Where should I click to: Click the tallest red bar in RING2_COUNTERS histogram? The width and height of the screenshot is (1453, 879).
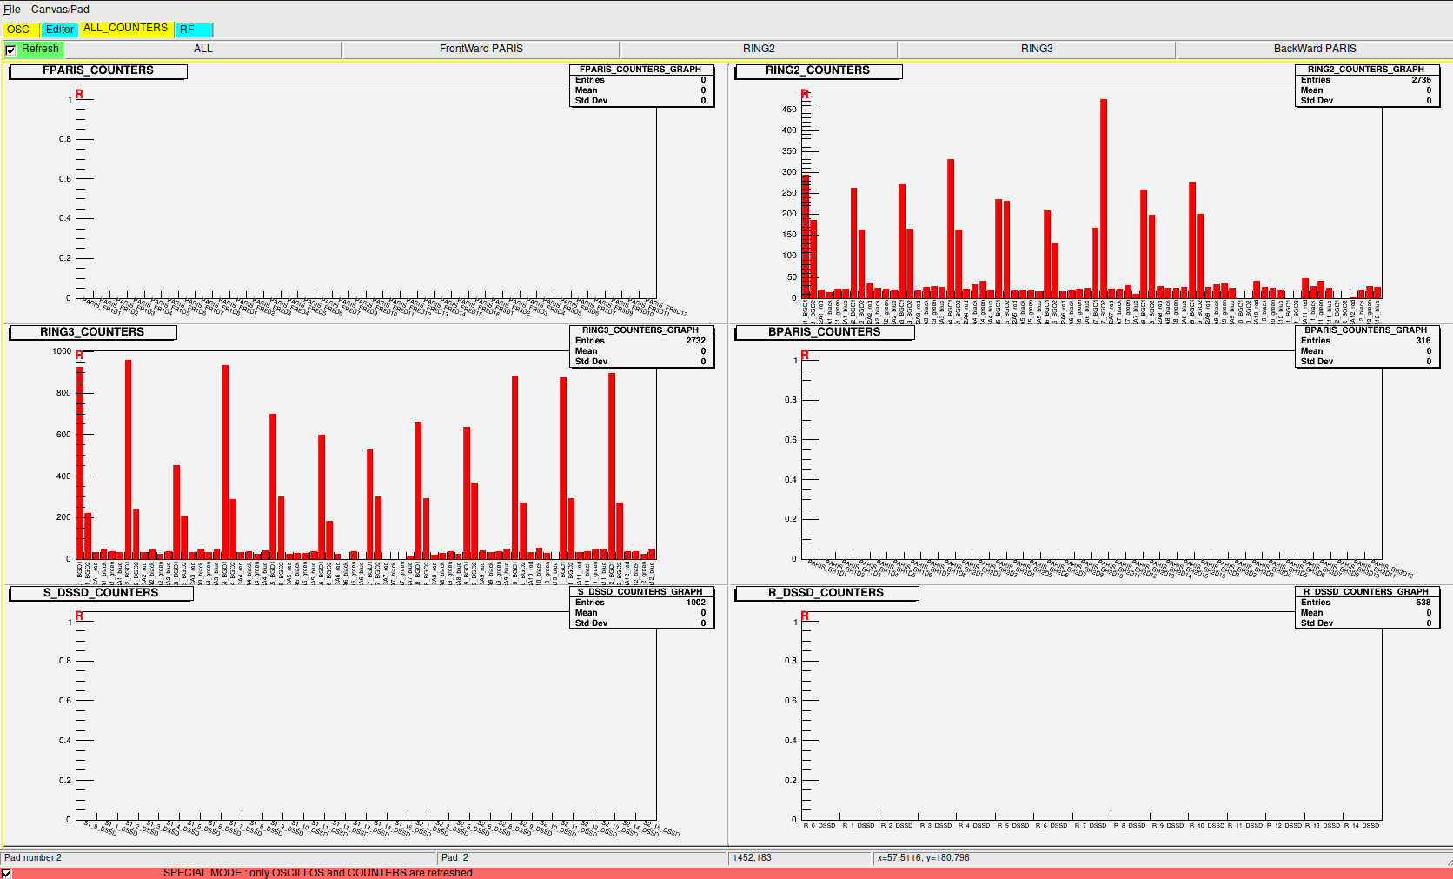point(1104,200)
